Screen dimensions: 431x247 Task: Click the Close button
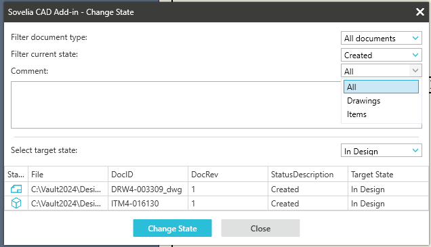coord(260,228)
